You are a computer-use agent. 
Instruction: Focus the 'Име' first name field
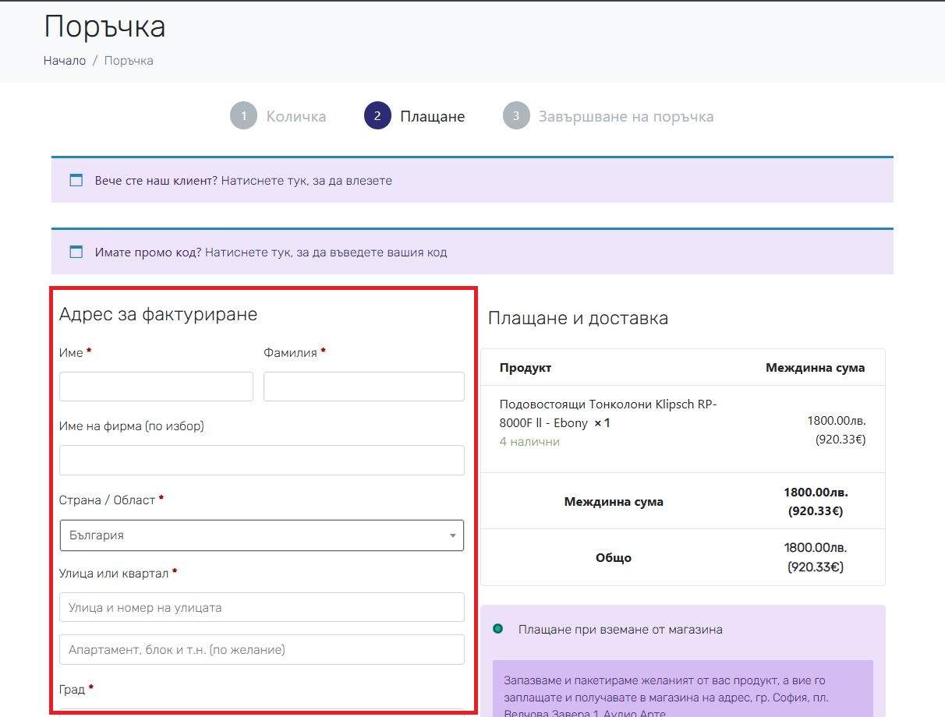156,387
